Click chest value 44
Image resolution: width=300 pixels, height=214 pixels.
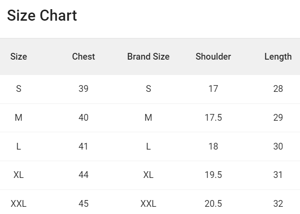[84, 175]
